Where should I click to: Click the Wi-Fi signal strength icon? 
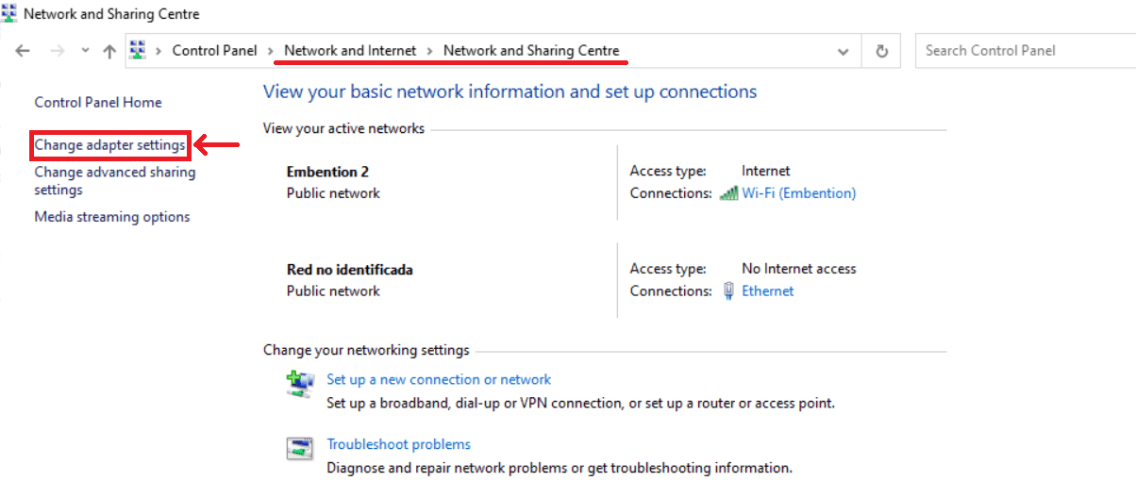[x=728, y=193]
